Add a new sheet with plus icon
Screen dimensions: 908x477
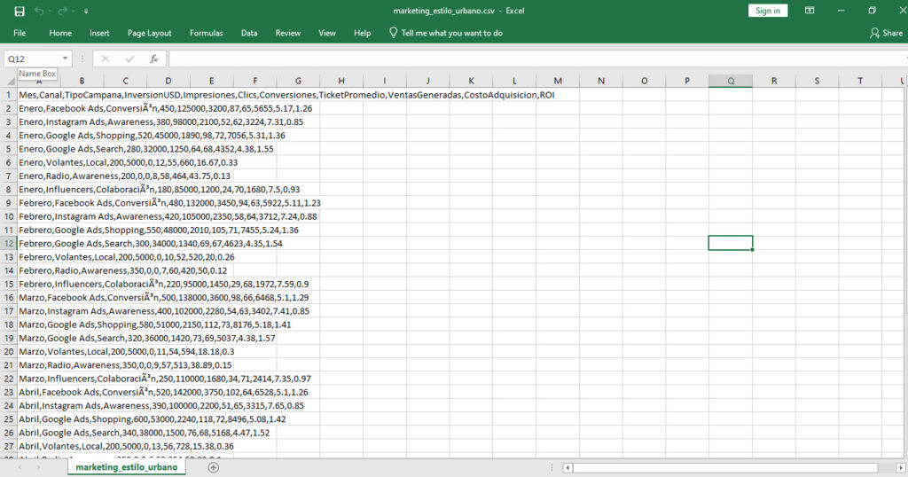click(x=213, y=467)
